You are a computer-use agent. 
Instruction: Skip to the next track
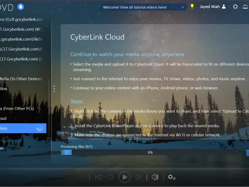pyautogui.click(x=138, y=177)
